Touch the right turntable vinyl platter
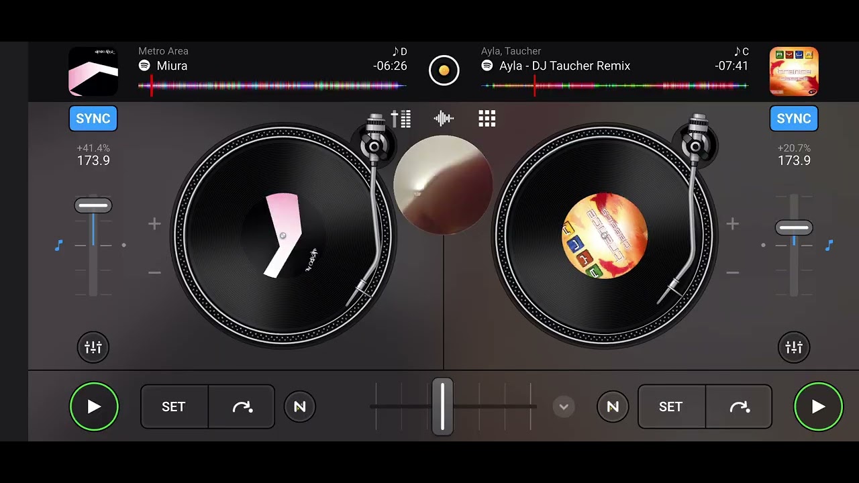859x483 pixels. click(604, 235)
